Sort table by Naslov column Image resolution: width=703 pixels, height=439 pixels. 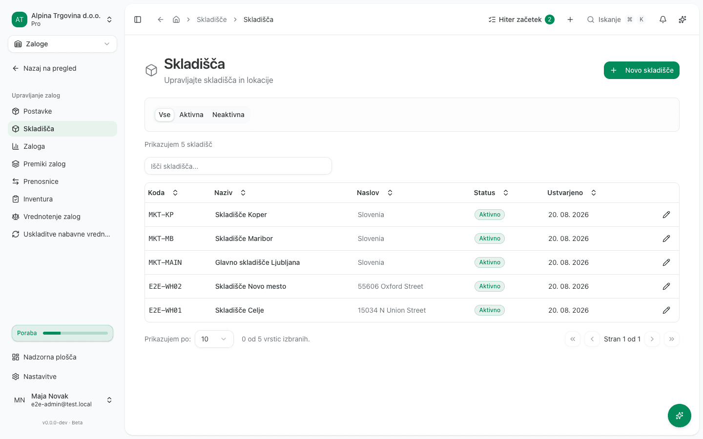(x=375, y=193)
